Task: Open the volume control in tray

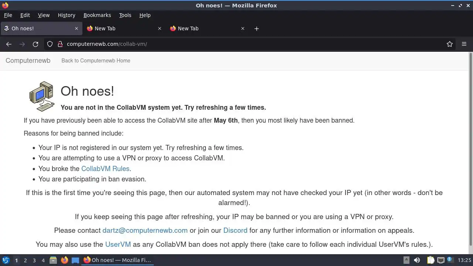Action: click(417, 260)
